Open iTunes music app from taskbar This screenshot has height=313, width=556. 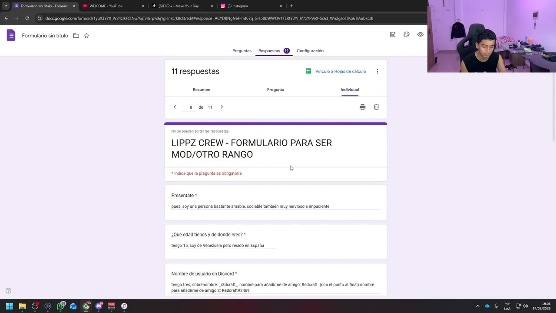pyautogui.click(x=124, y=306)
